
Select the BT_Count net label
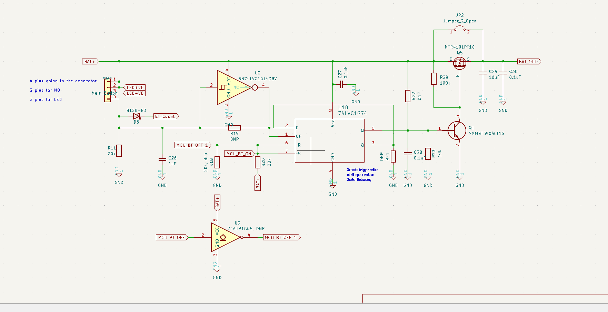pos(166,116)
